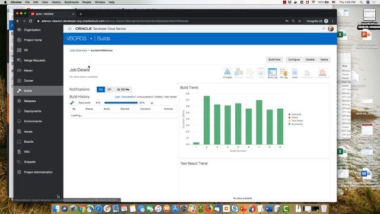
Task: Follow the Jobs Overview breadcrumb link
Action: pyautogui.click(x=78, y=51)
